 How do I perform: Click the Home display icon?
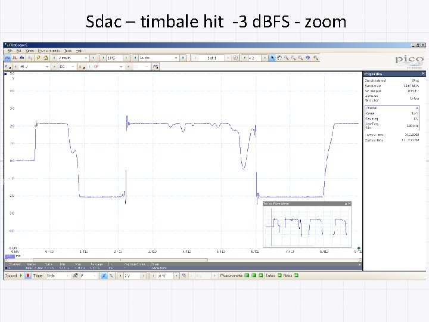[x=46, y=58]
